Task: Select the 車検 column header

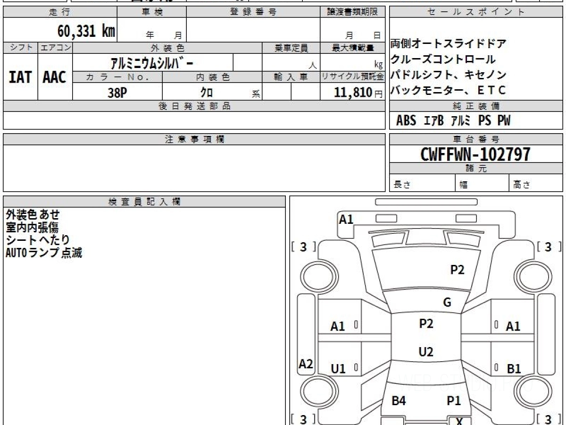Action: [152, 12]
